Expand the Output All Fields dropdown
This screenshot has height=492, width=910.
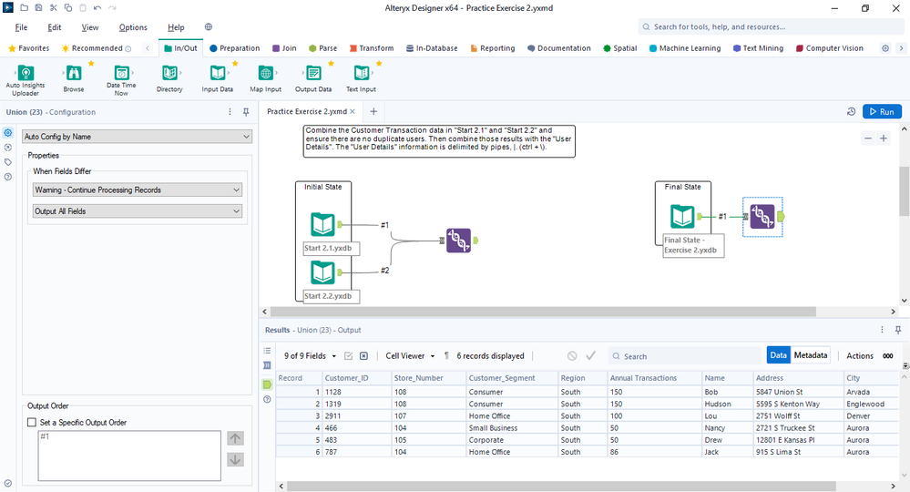tap(137, 211)
